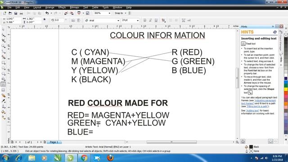The width and height of the screenshot is (288, 162).
Task: Open the Edit menu
Action: point(18,7)
